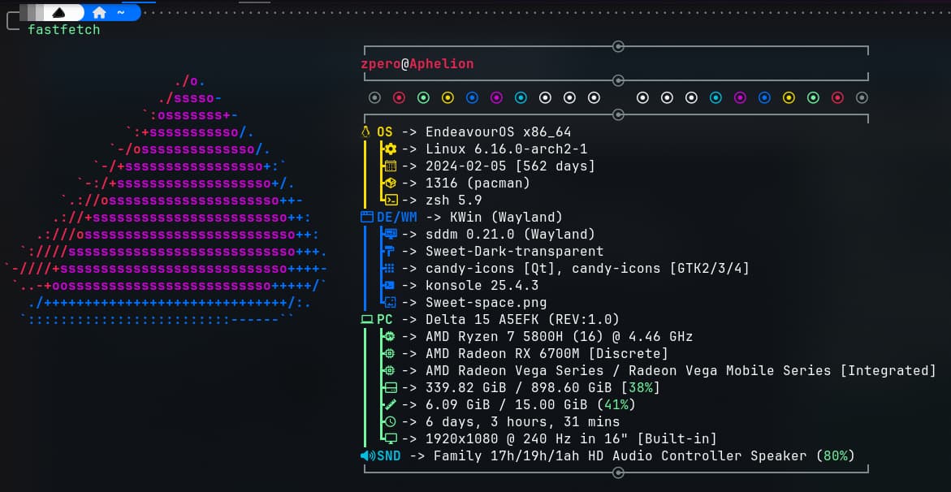951x492 pixels.
Task: Click the CPU chip icon for Ryzen 7 5800H
Action: coord(390,336)
